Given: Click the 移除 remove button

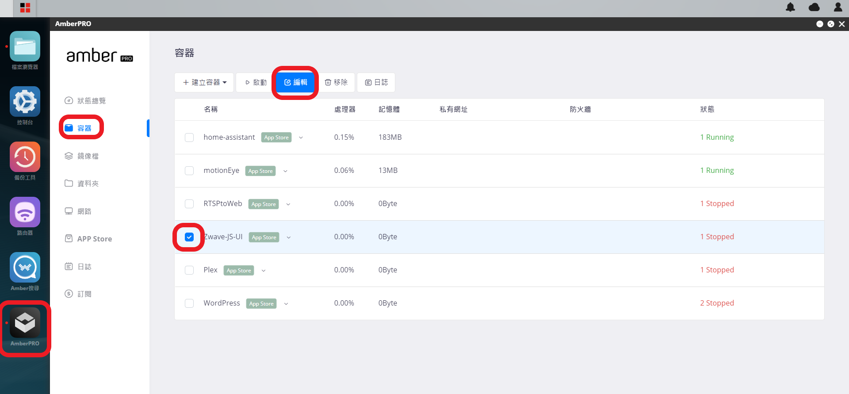Looking at the screenshot, I should pos(336,83).
